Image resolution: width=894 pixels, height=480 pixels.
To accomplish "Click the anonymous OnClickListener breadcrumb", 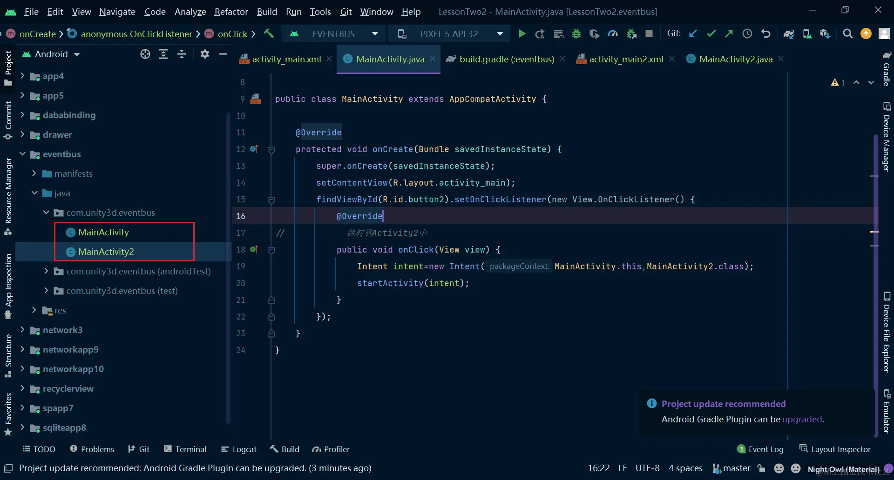I will click(x=130, y=33).
